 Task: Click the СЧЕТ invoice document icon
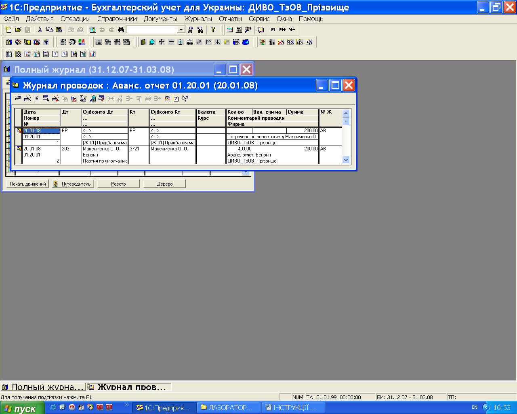[x=108, y=42]
